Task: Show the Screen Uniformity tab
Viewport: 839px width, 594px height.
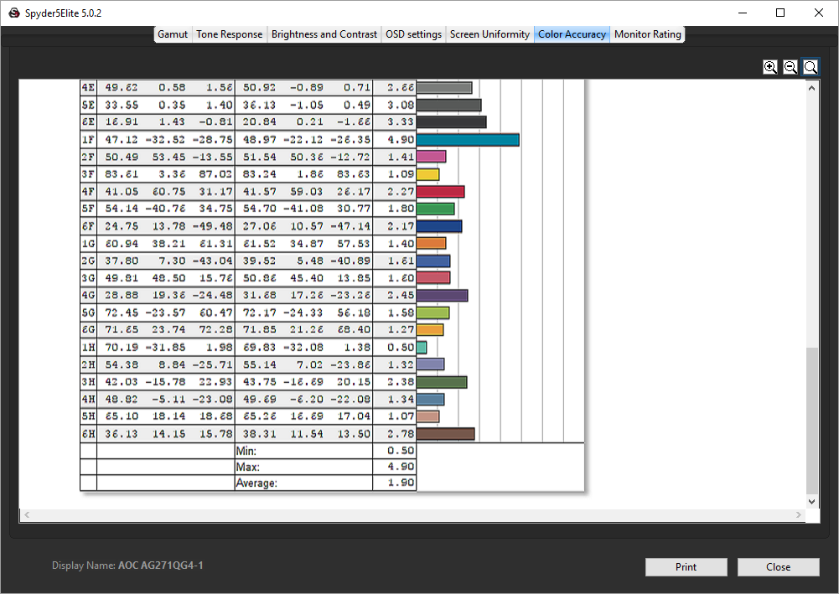Action: [489, 34]
